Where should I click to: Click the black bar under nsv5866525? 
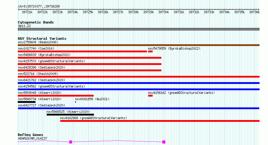[x=70, y=115]
